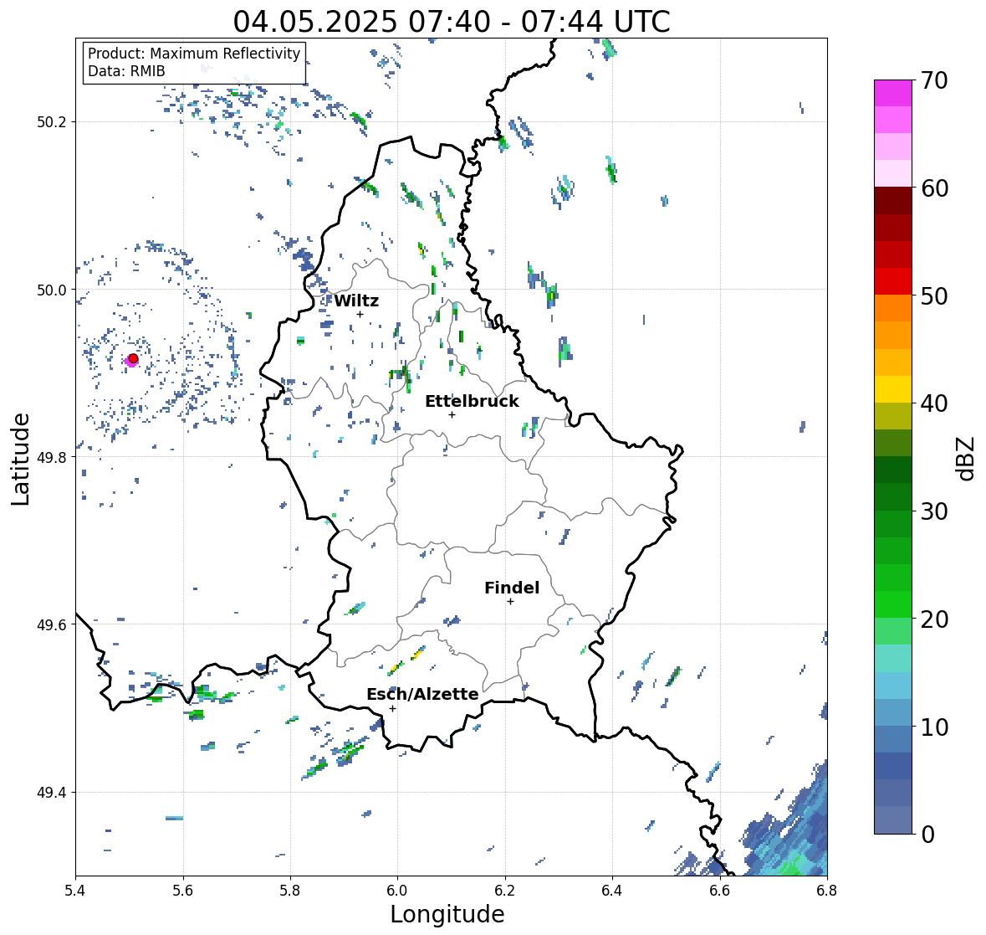Click the latitude tick label 49.6
The image size is (986, 935).
52,624
